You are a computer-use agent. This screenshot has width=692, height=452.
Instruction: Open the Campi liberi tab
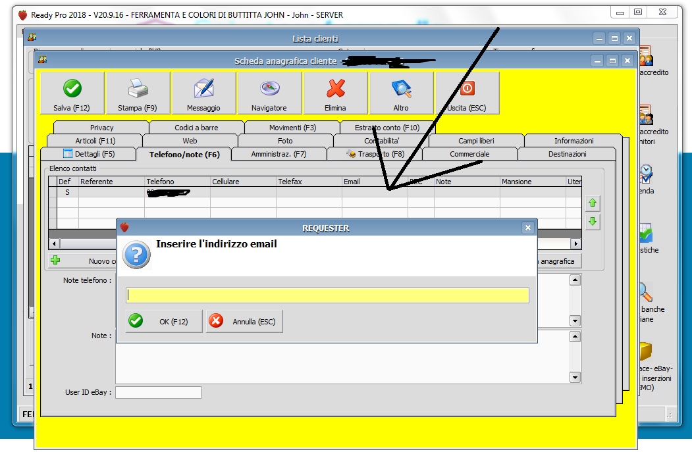476,141
